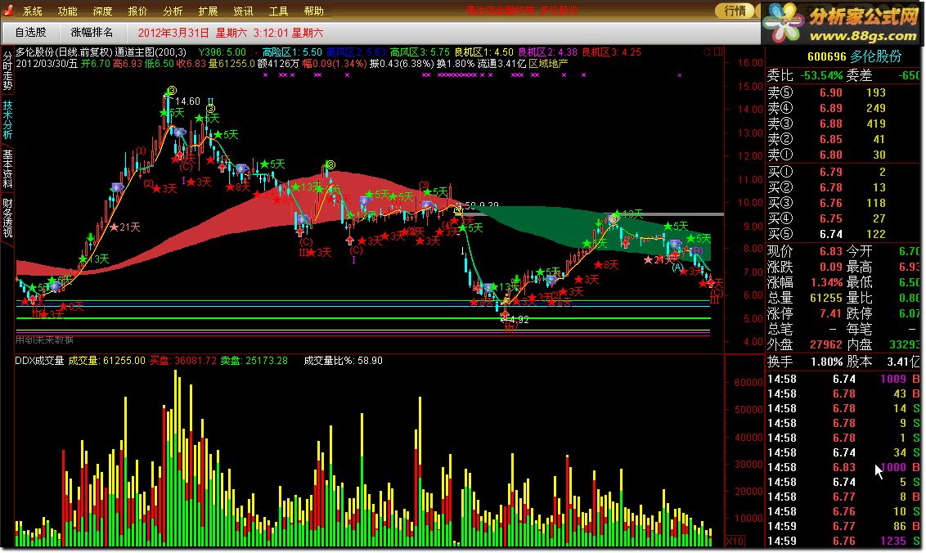The height and width of the screenshot is (553, 926).
Task: Click the stock code 600696 in the quote header
Action: click(827, 56)
